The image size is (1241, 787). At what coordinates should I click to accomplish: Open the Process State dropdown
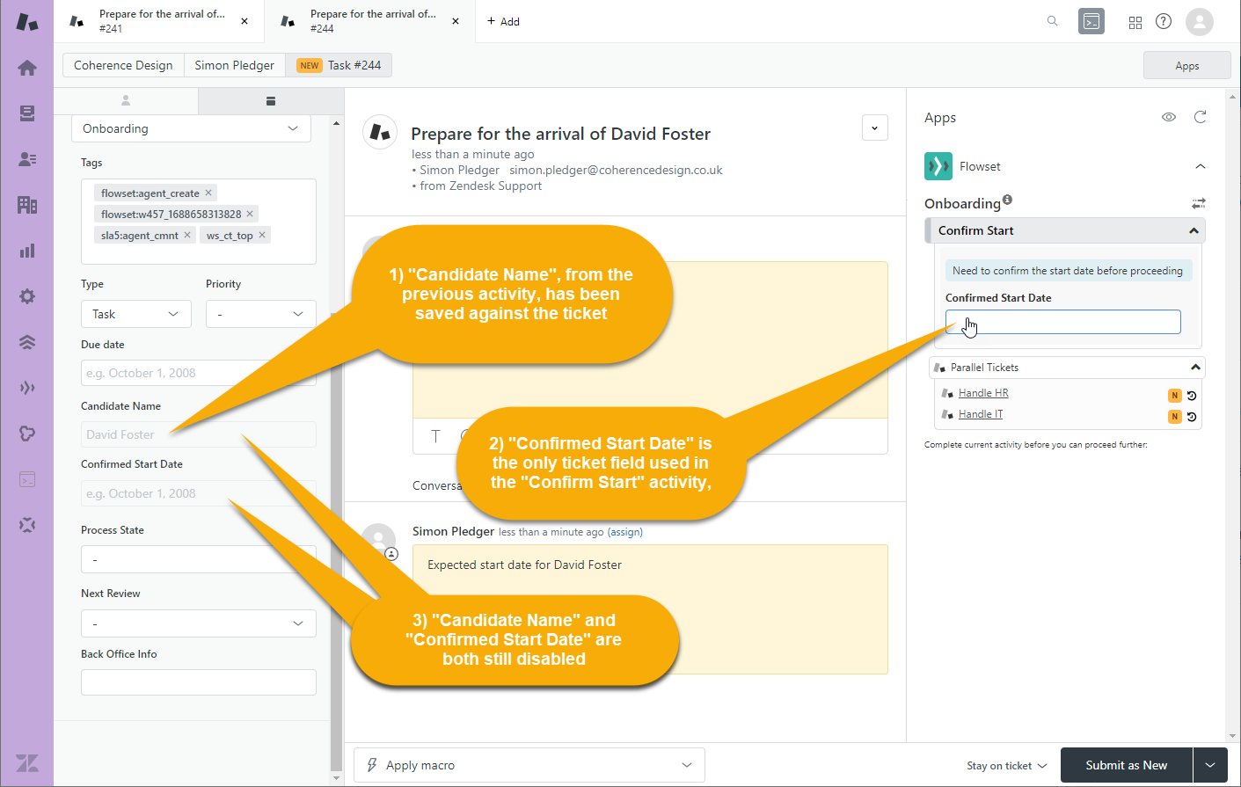(x=199, y=559)
